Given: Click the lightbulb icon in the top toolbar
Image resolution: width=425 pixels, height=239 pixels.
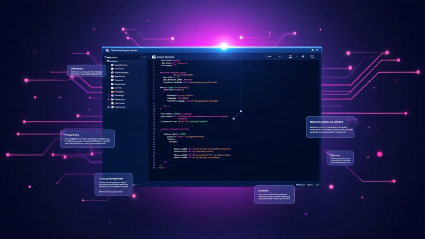Looking at the screenshot, I should (x=303, y=56).
